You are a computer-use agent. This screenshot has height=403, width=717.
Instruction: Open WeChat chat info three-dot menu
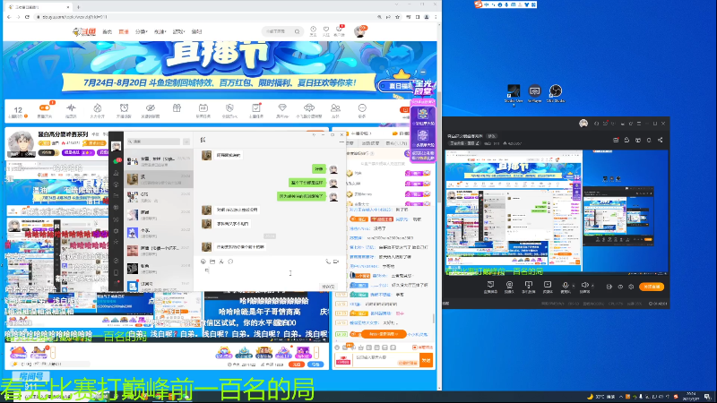tap(341, 142)
